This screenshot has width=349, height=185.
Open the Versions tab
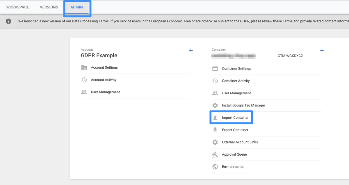(x=49, y=7)
